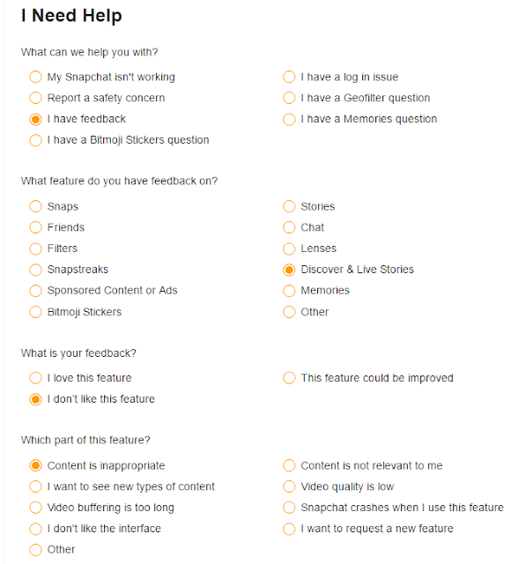Select "I want to request a new feature"
The height and width of the screenshot is (564, 518).
click(289, 529)
